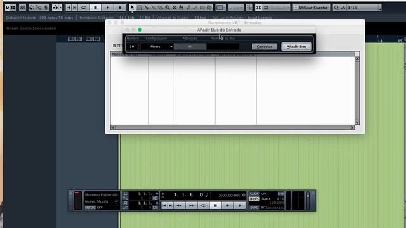
Task: Click the vertical scrollbar in VST connections list
Action: point(357,91)
